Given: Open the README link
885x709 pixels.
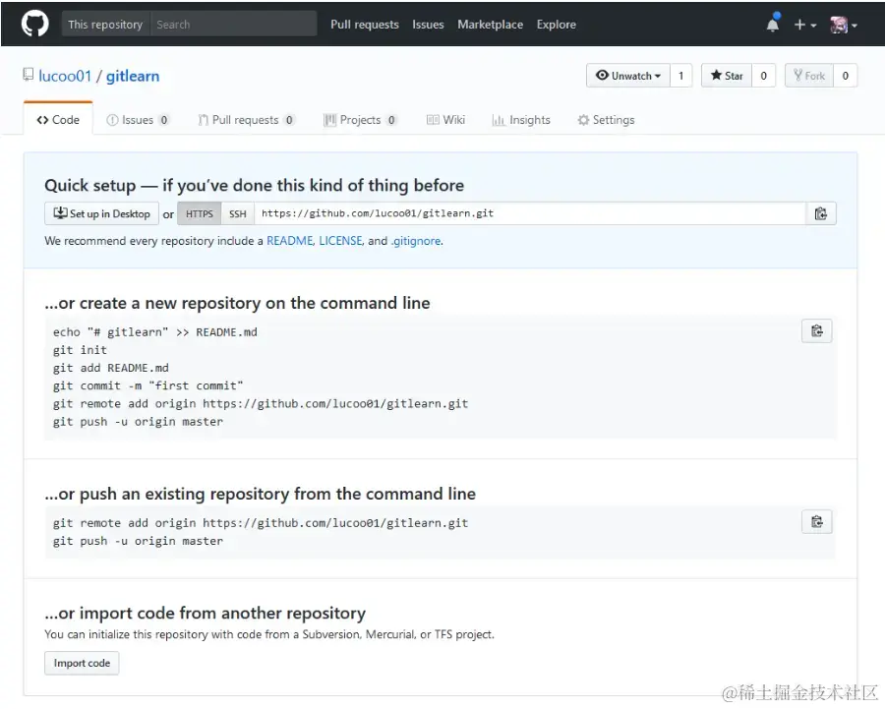Looking at the screenshot, I should pyautogui.click(x=289, y=241).
